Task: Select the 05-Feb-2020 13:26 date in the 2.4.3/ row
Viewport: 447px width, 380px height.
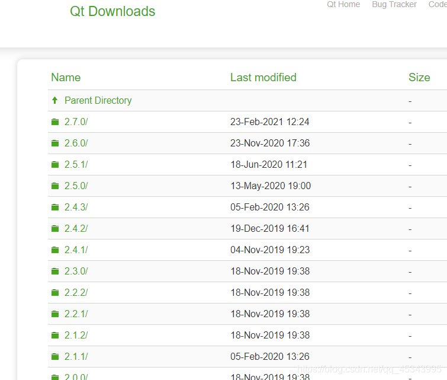Action: pyautogui.click(x=270, y=207)
